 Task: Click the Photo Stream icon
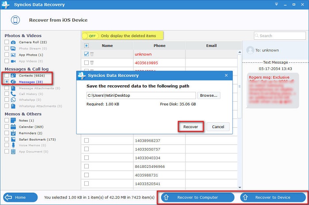tap(13, 48)
